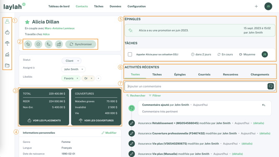
Task: Click the En cours task status
Action: (225, 54)
